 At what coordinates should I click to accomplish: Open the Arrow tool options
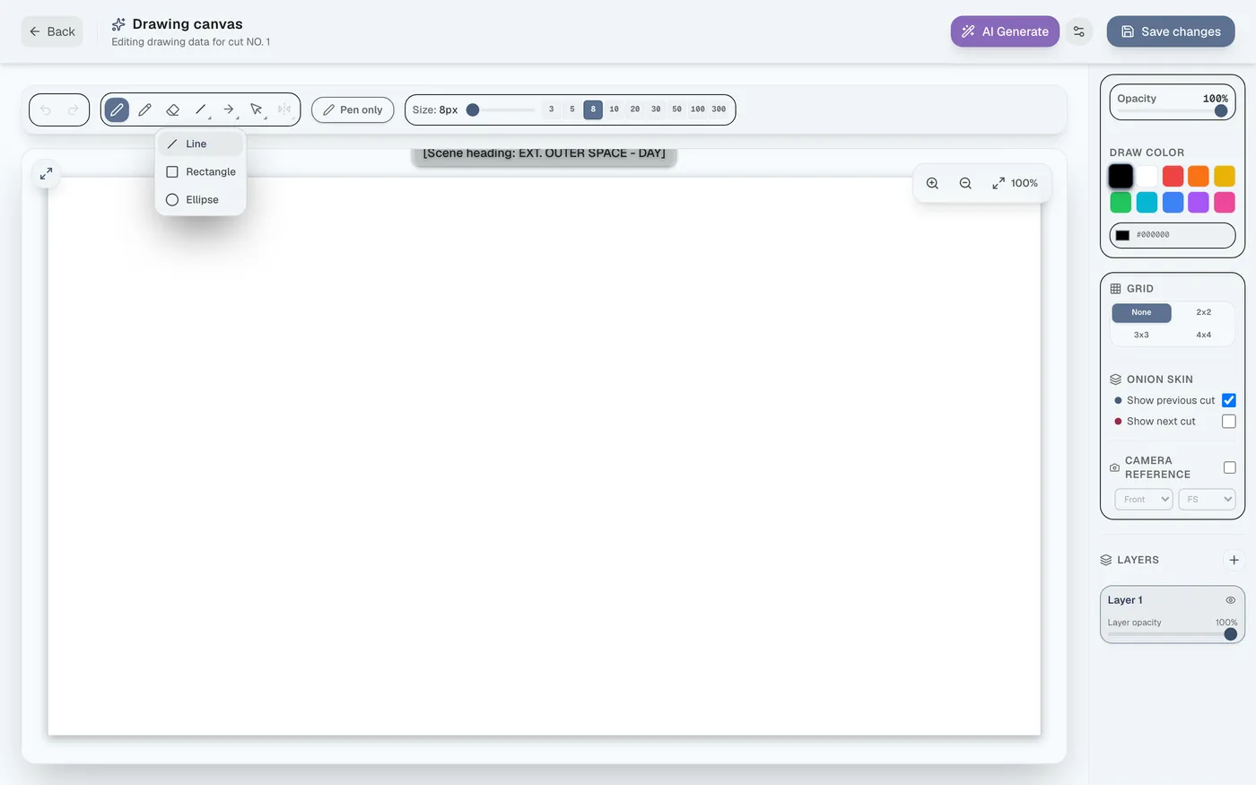point(229,109)
